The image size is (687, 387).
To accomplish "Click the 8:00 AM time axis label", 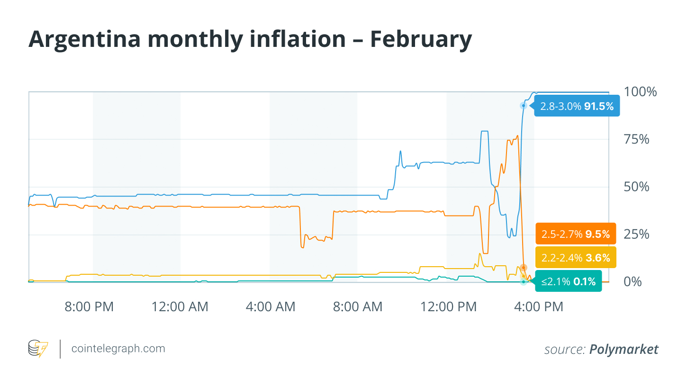I will coord(358,307).
